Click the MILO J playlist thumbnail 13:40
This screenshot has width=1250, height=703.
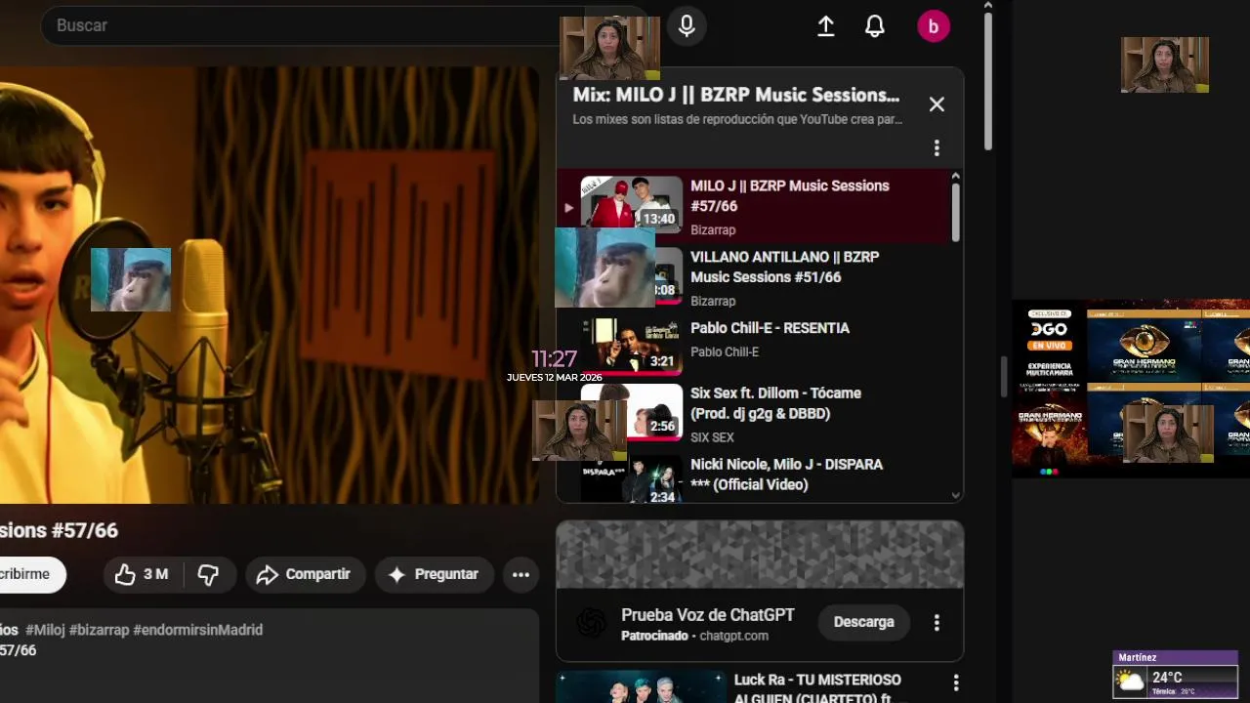pyautogui.click(x=632, y=203)
